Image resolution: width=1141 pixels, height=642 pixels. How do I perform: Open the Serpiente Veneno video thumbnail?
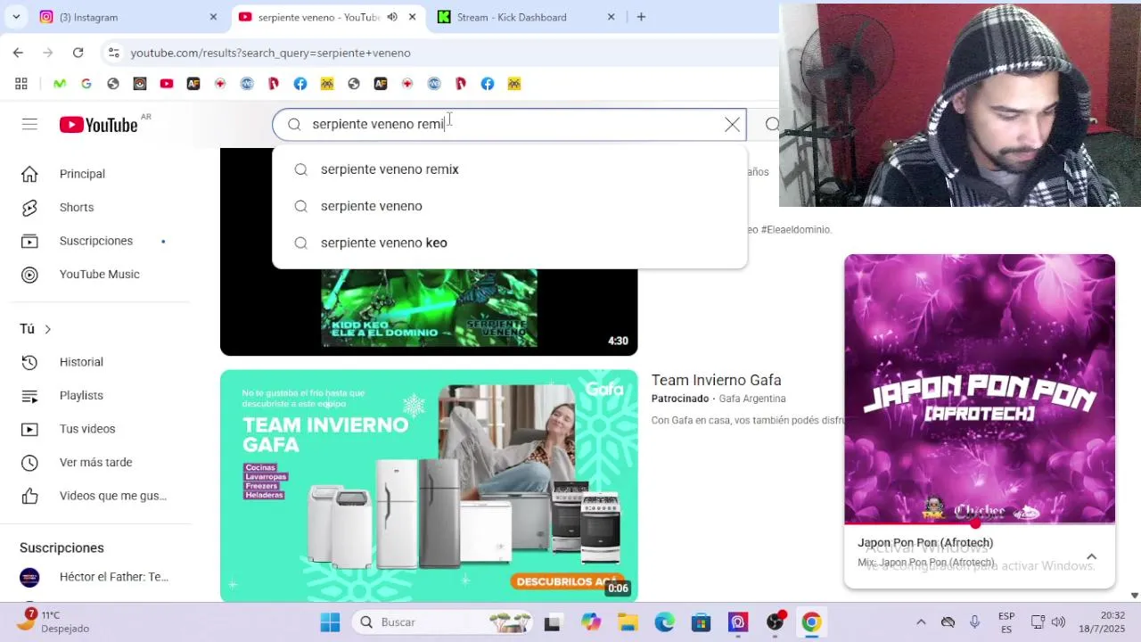tap(429, 308)
